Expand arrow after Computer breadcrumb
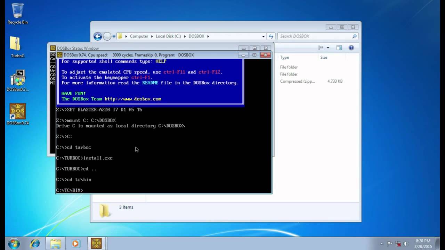 [152, 36]
